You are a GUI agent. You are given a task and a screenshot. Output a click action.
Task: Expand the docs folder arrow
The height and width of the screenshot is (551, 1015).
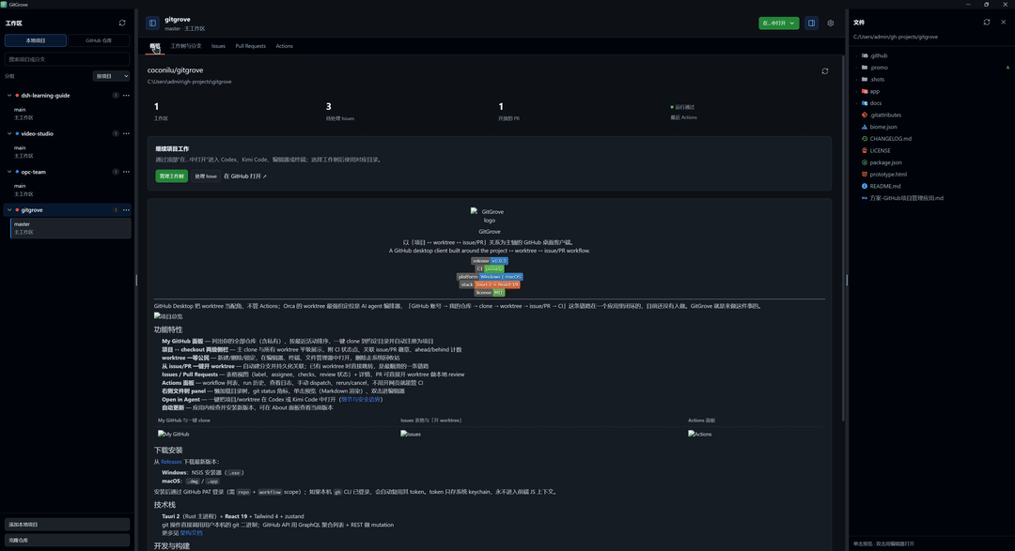(856, 103)
